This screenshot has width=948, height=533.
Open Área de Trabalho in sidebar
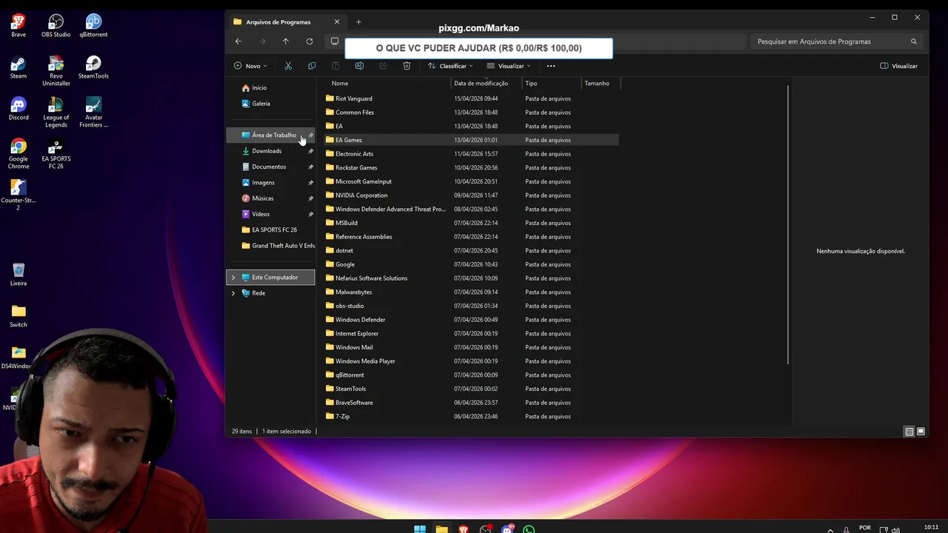click(270, 135)
